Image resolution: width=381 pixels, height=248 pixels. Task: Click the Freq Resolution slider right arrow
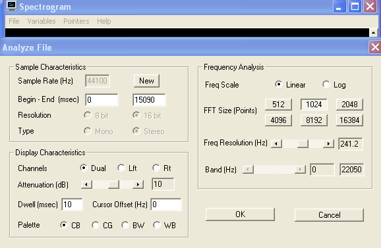[328, 143]
